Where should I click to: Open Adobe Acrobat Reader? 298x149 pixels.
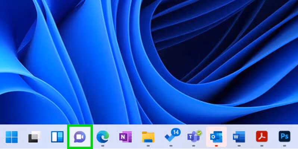262,136
